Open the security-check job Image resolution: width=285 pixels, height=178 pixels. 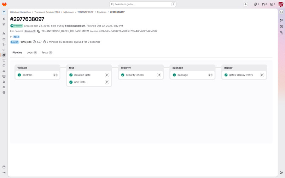135,75
